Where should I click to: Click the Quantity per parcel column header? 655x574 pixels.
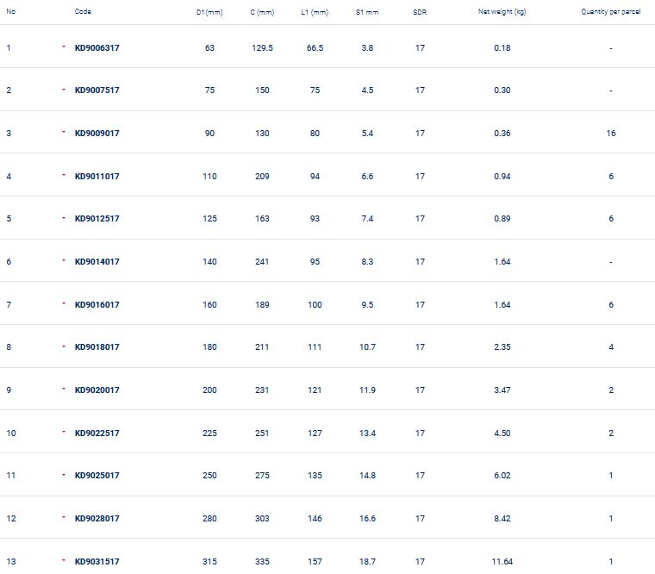tap(610, 12)
